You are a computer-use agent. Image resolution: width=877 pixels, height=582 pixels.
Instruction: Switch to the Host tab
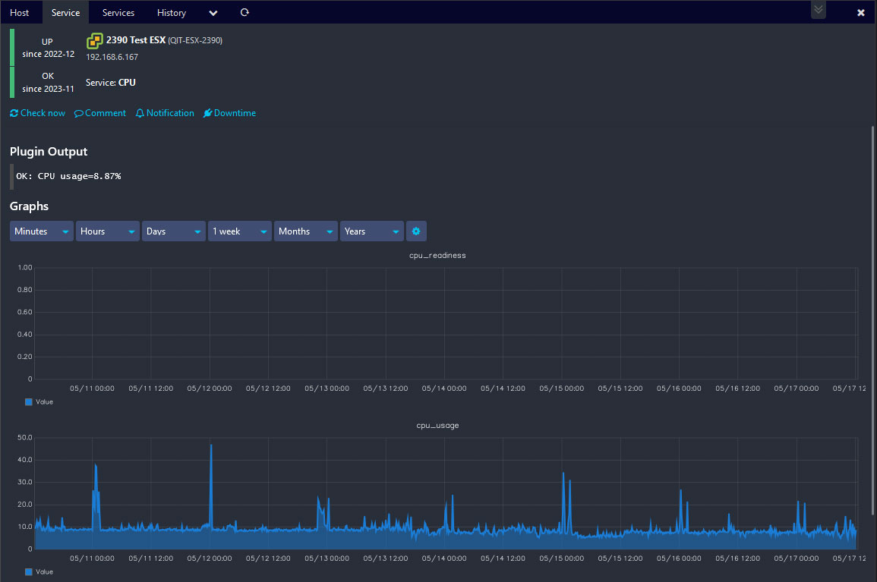20,13
